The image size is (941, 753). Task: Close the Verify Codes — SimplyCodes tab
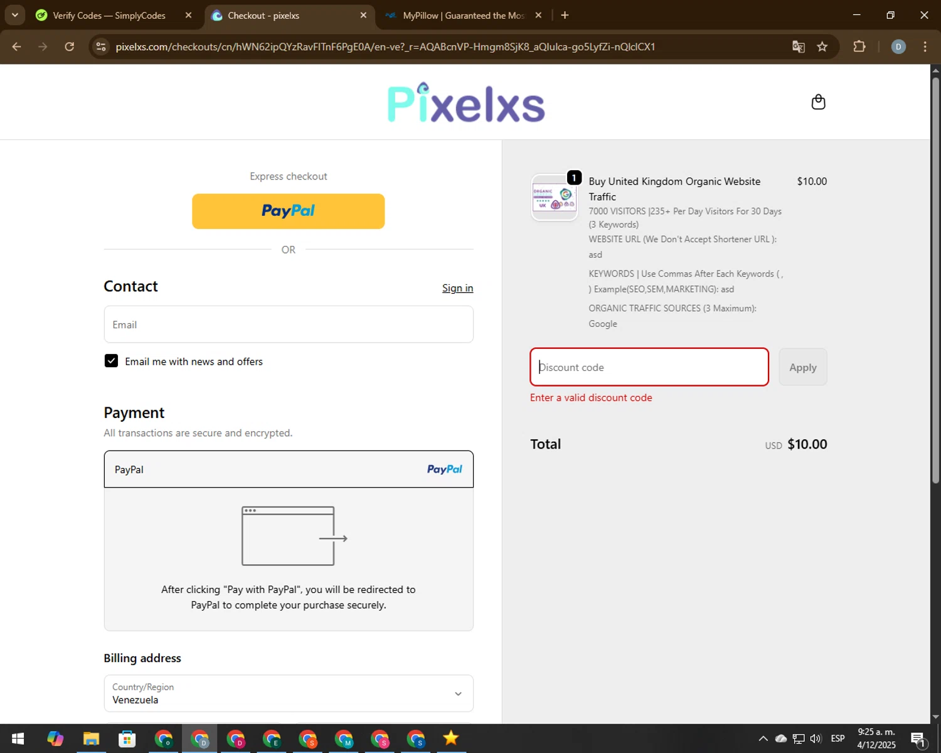188,15
